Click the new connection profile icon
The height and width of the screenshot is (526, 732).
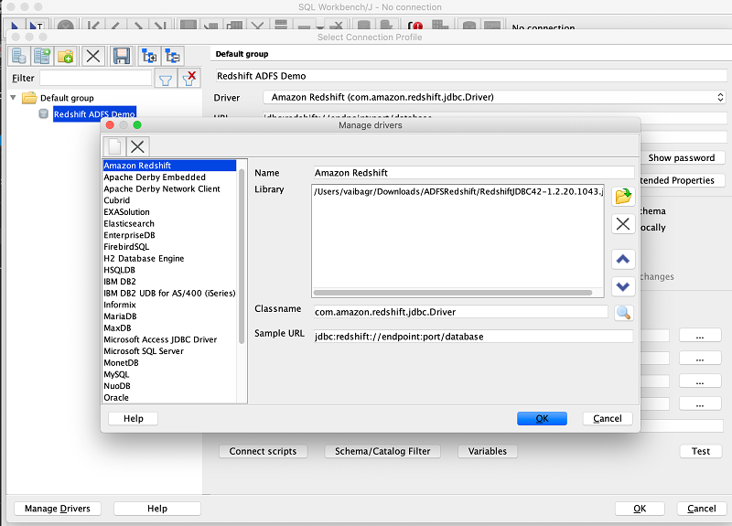click(x=19, y=57)
